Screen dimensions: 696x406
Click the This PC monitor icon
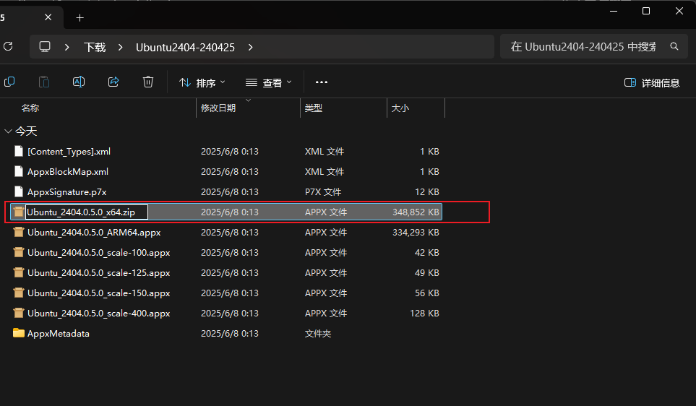pyautogui.click(x=45, y=46)
